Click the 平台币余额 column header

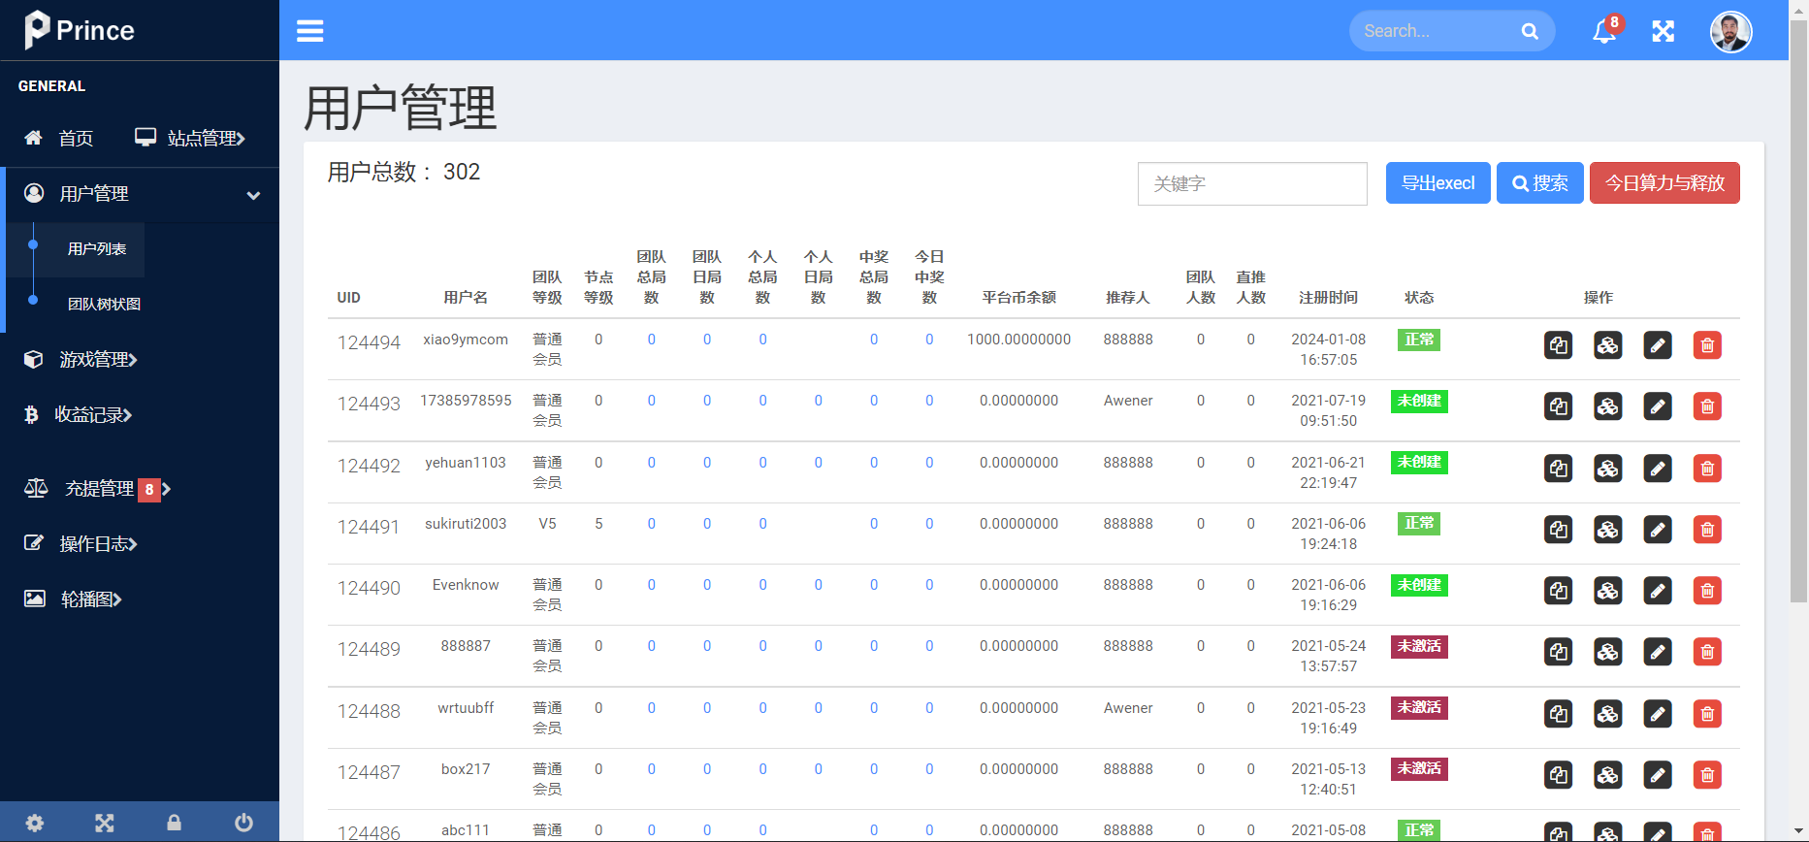click(x=1018, y=298)
